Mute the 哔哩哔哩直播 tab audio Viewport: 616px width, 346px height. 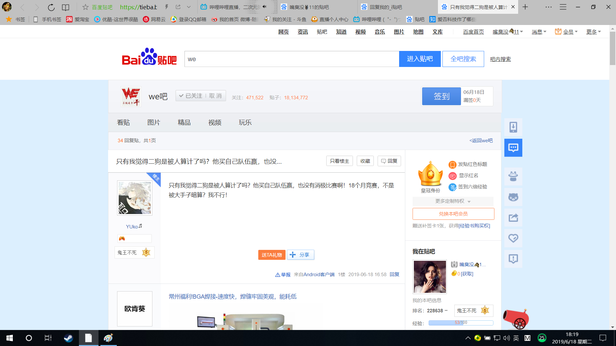pos(264,7)
